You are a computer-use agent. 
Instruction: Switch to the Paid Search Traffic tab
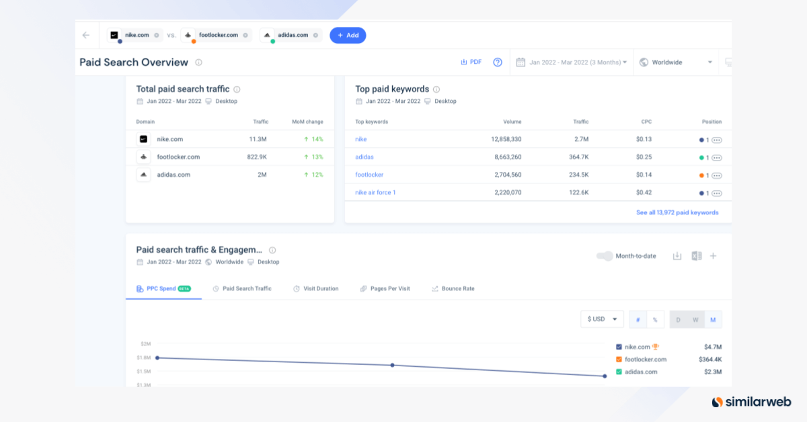click(242, 288)
